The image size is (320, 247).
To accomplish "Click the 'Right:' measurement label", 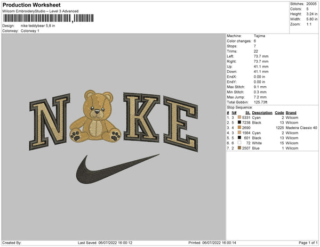I will coord(231,61).
